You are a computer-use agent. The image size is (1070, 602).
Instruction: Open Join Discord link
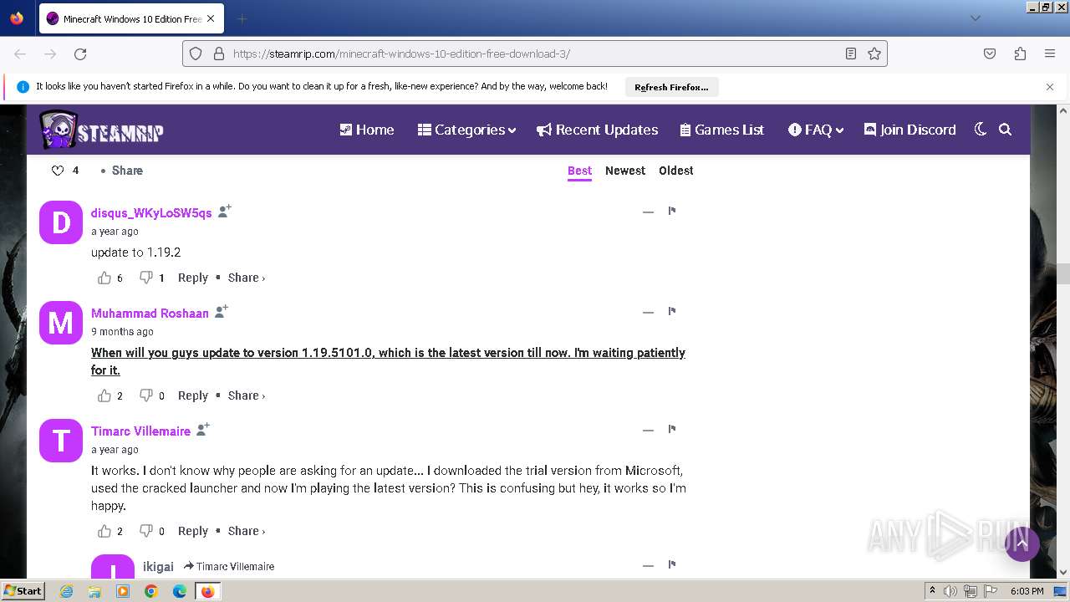click(x=909, y=130)
